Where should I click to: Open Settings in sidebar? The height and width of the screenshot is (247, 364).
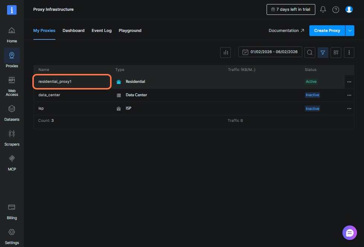tap(12, 236)
